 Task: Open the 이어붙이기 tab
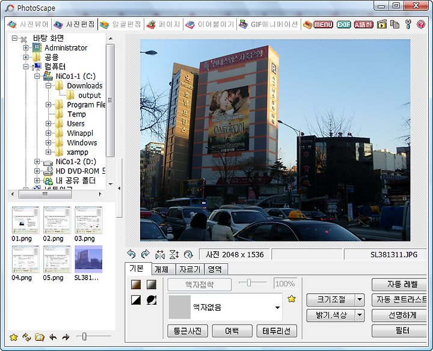point(210,24)
